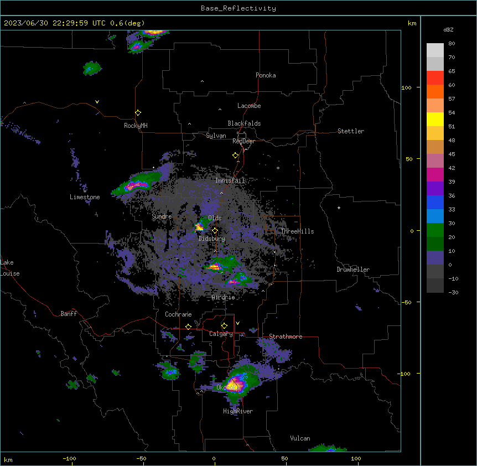This screenshot has width=477, height=466.
Task: Click the RedDeer city label
Action: click(x=243, y=141)
